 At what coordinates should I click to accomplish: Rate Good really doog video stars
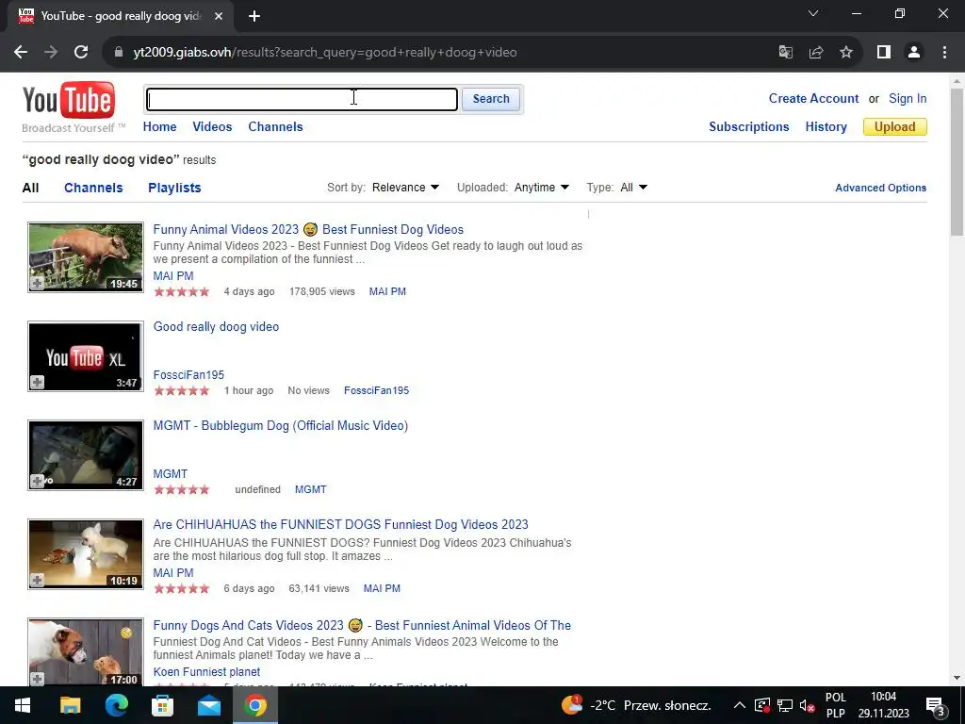tap(182, 390)
